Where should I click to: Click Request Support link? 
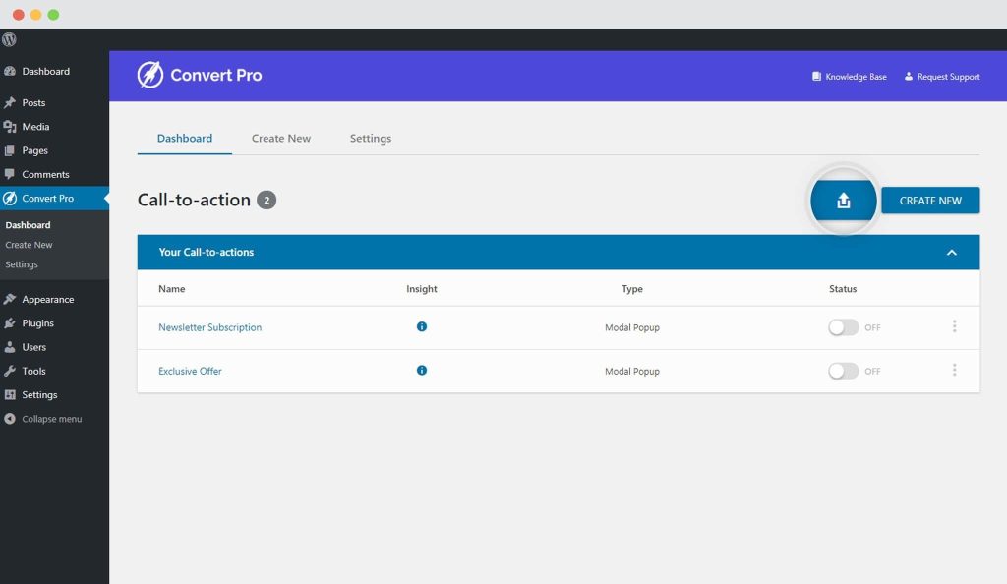(x=942, y=77)
